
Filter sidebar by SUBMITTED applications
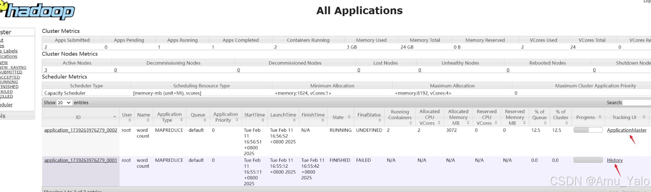tap(11, 72)
